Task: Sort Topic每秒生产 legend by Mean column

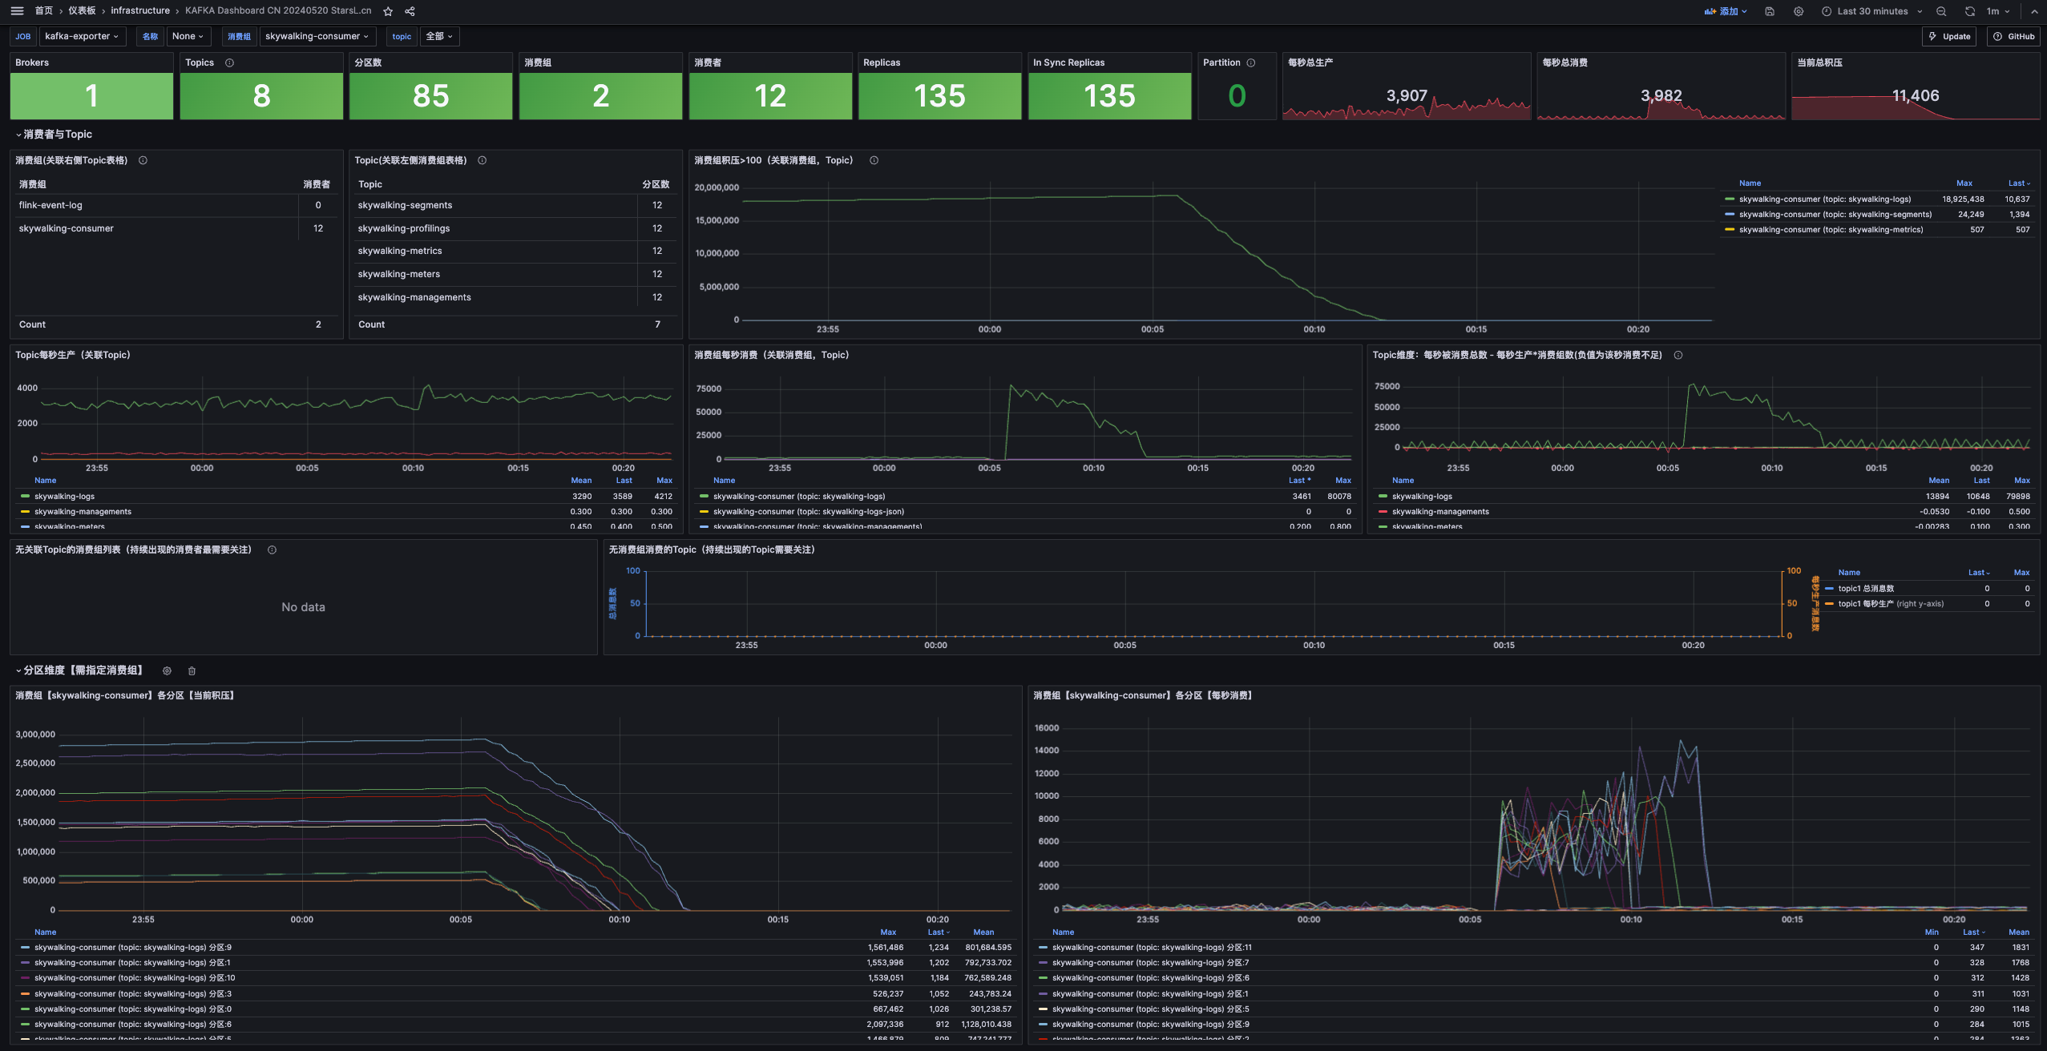Action: pos(581,481)
